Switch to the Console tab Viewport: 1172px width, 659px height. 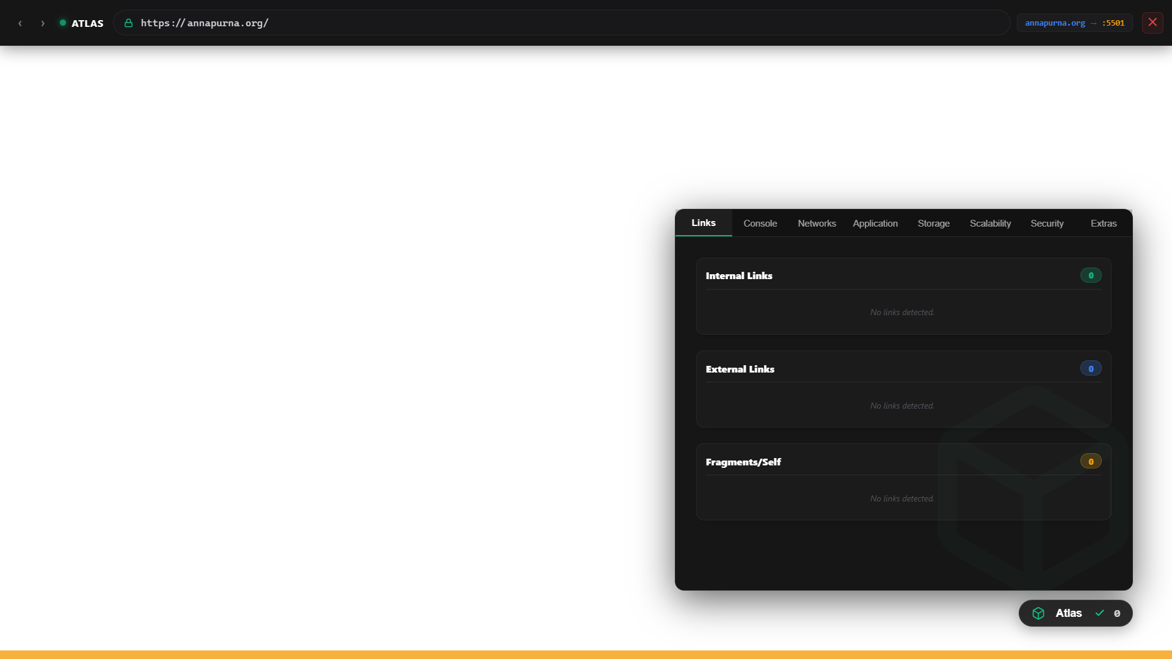point(760,223)
